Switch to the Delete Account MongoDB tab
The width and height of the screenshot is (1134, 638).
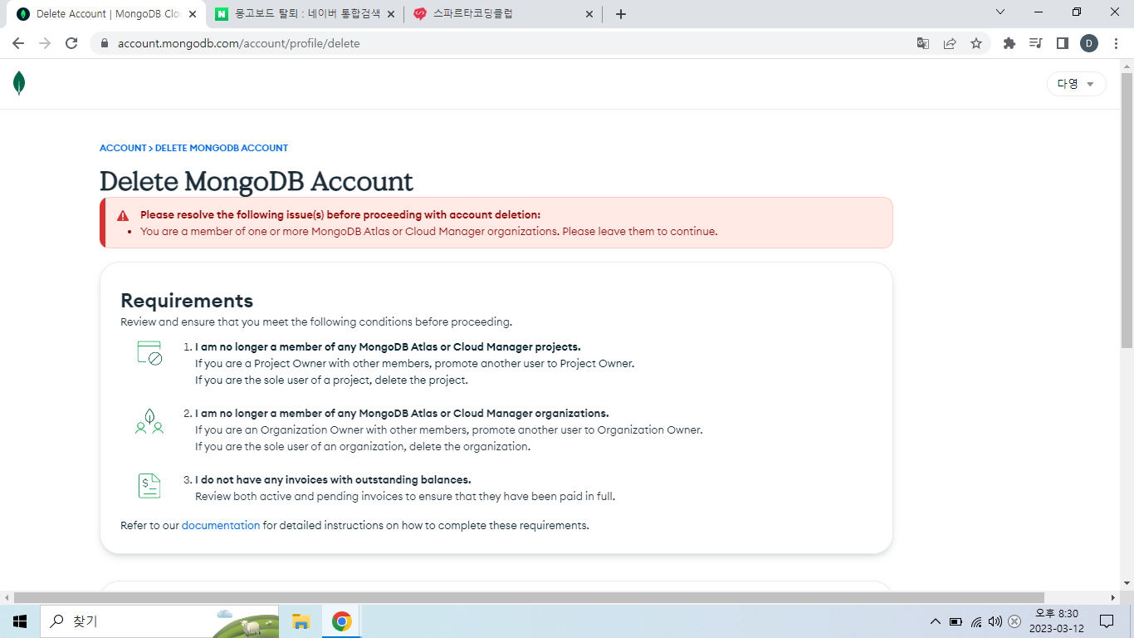coord(108,14)
